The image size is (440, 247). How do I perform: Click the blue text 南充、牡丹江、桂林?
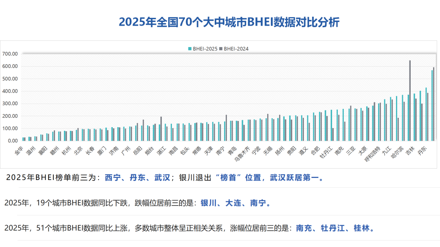pyautogui.click(x=335, y=228)
